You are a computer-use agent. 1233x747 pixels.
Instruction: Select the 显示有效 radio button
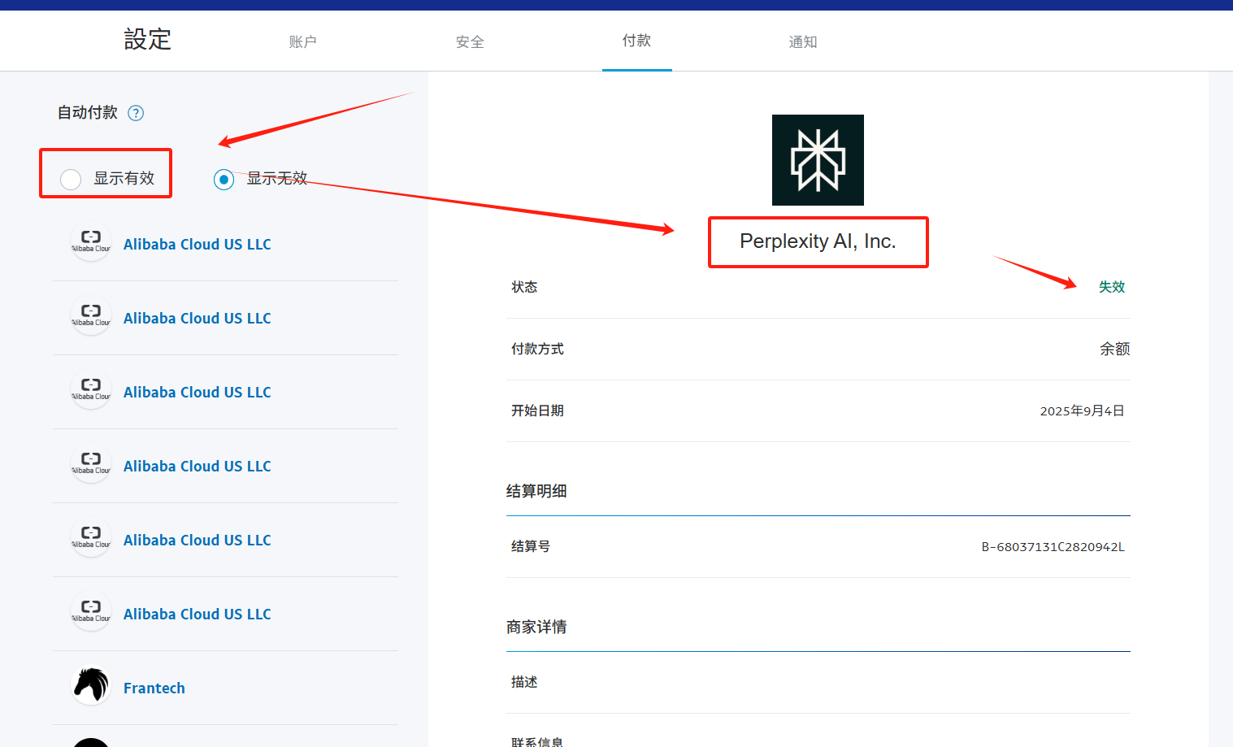[x=70, y=179]
